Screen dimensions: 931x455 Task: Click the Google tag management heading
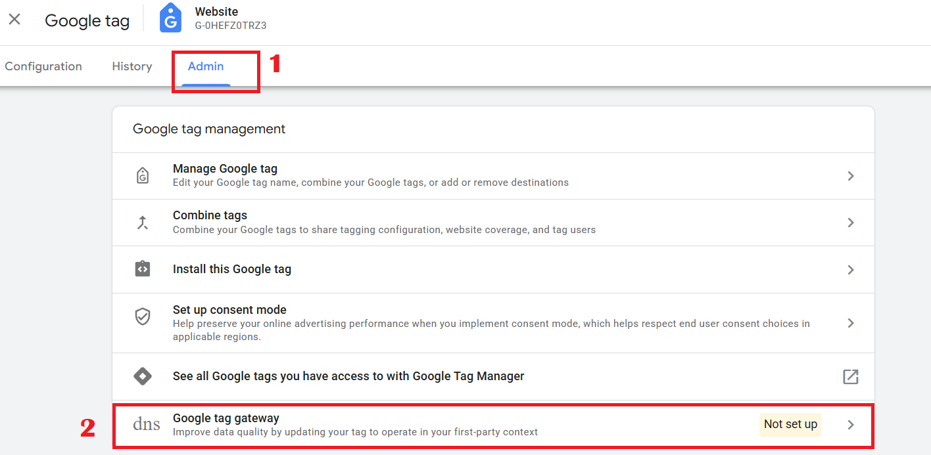click(x=209, y=129)
